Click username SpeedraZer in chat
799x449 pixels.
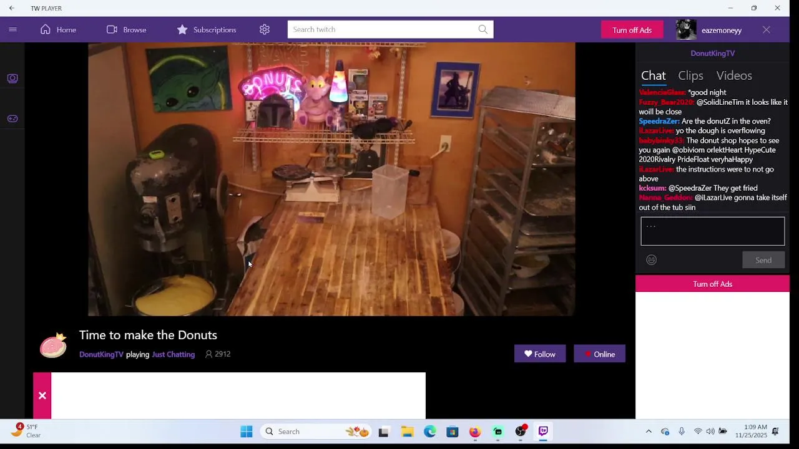pos(659,121)
